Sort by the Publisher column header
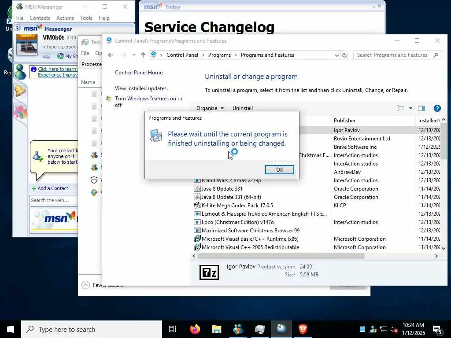Screen dimensions: 451x338 coord(344,121)
